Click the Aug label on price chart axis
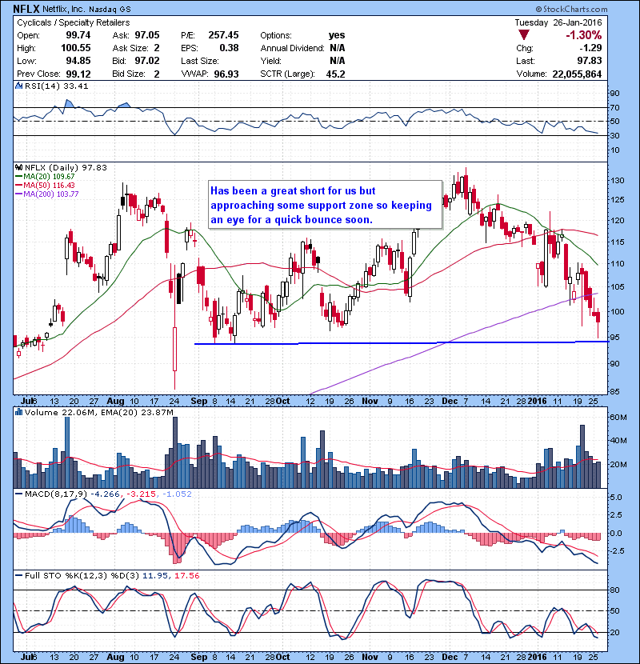Viewport: 640px width, 664px height. click(x=116, y=401)
